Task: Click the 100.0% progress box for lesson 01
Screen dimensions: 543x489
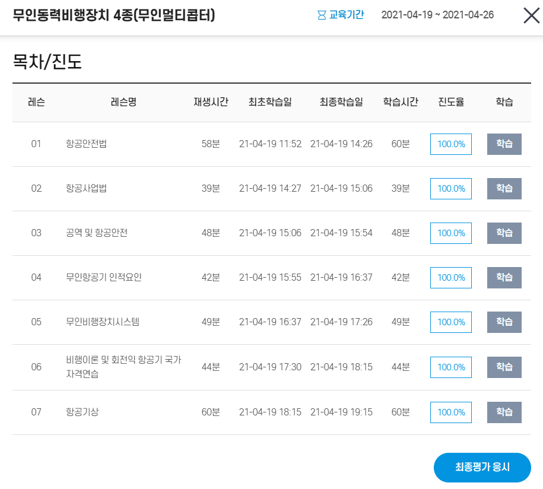Action: (x=451, y=144)
